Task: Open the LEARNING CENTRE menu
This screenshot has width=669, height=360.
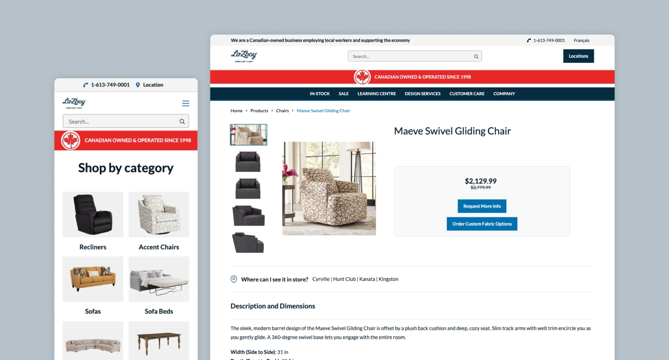Action: pyautogui.click(x=377, y=94)
